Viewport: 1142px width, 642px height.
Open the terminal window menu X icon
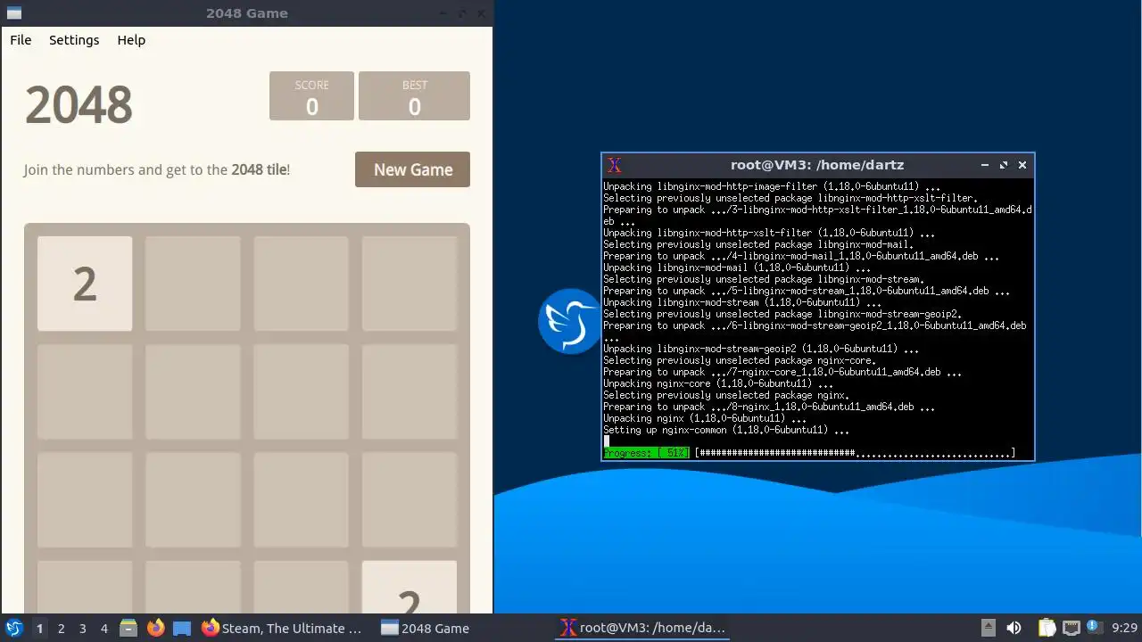tap(614, 165)
